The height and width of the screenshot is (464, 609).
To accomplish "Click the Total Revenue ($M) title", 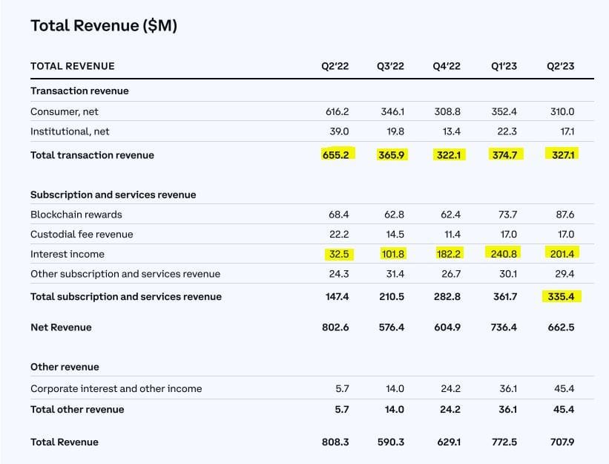I will pyautogui.click(x=103, y=26).
